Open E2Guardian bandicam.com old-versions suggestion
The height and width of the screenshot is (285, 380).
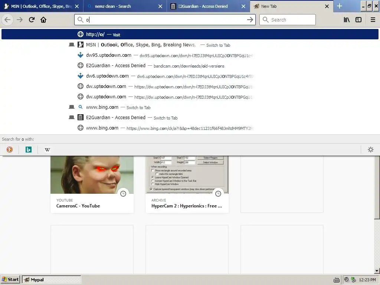coord(190,66)
